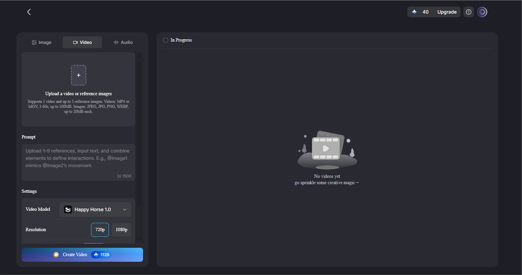Click the 'Upload a video or reference images' text

(x=79, y=94)
